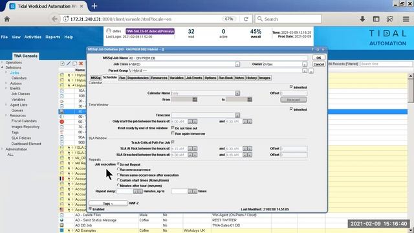Image resolution: width=414 pixels, height=233 pixels.
Task: Open the Tags dropdown button
Action: coord(108,203)
